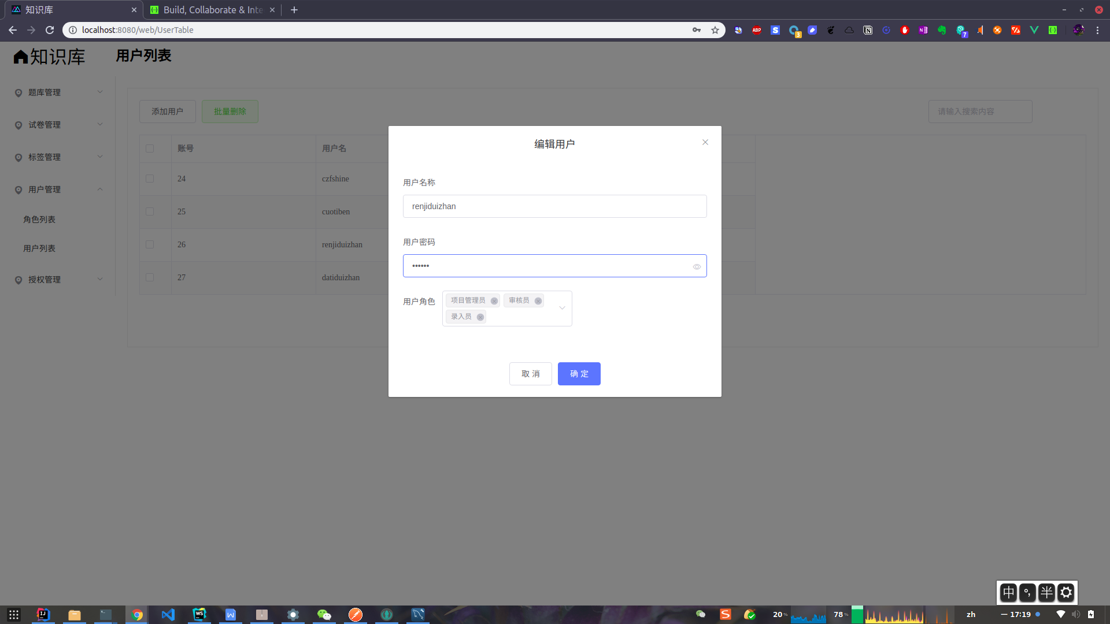The image size is (1110, 624).
Task: Remove the 审核员 role tag
Action: 538,301
